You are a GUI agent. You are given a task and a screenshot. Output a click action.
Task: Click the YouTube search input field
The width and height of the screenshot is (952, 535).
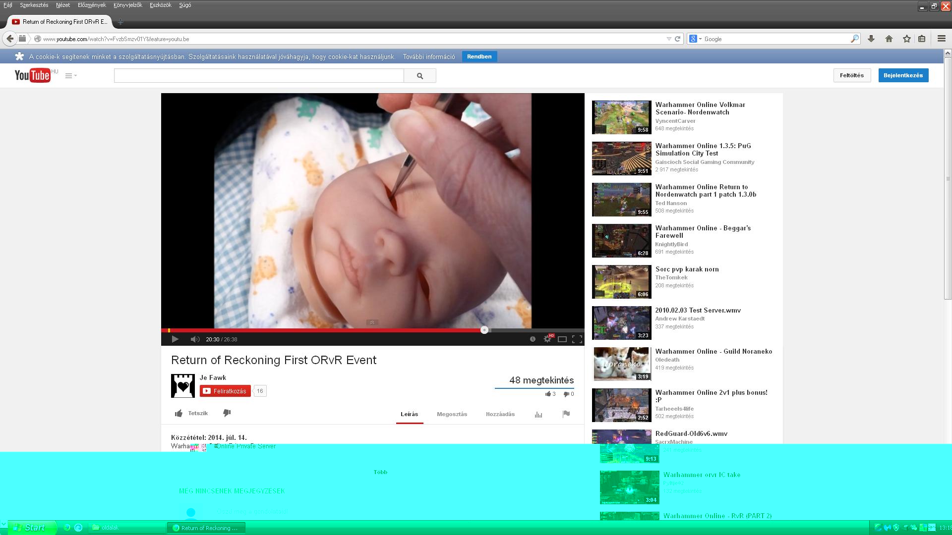259,76
